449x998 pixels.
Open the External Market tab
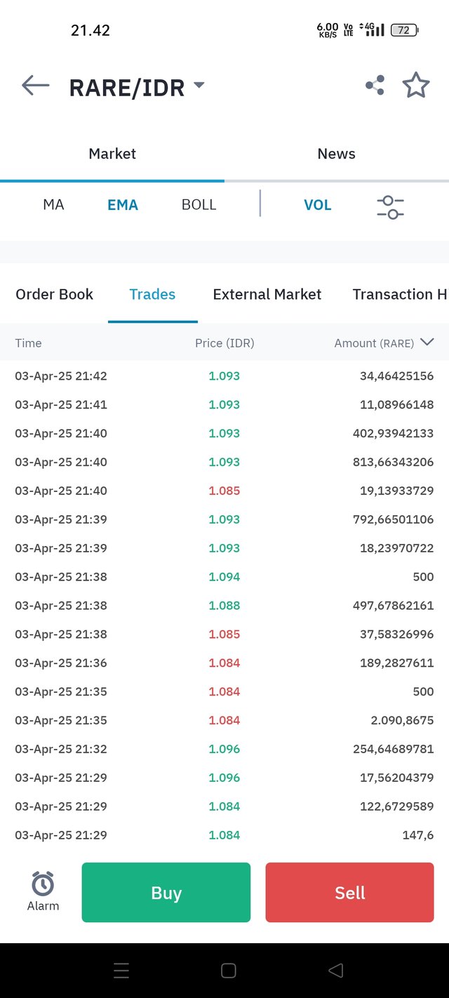(267, 294)
